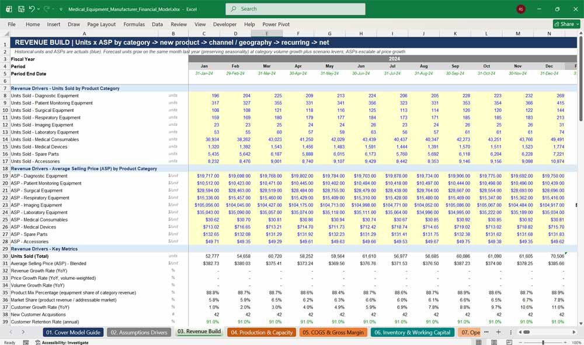
Task: Click the zoom slider handle
Action: pyautogui.click(x=543, y=342)
